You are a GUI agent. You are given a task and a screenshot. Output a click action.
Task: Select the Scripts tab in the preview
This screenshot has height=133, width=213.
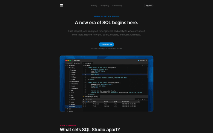pyautogui.click(x=77, y=63)
